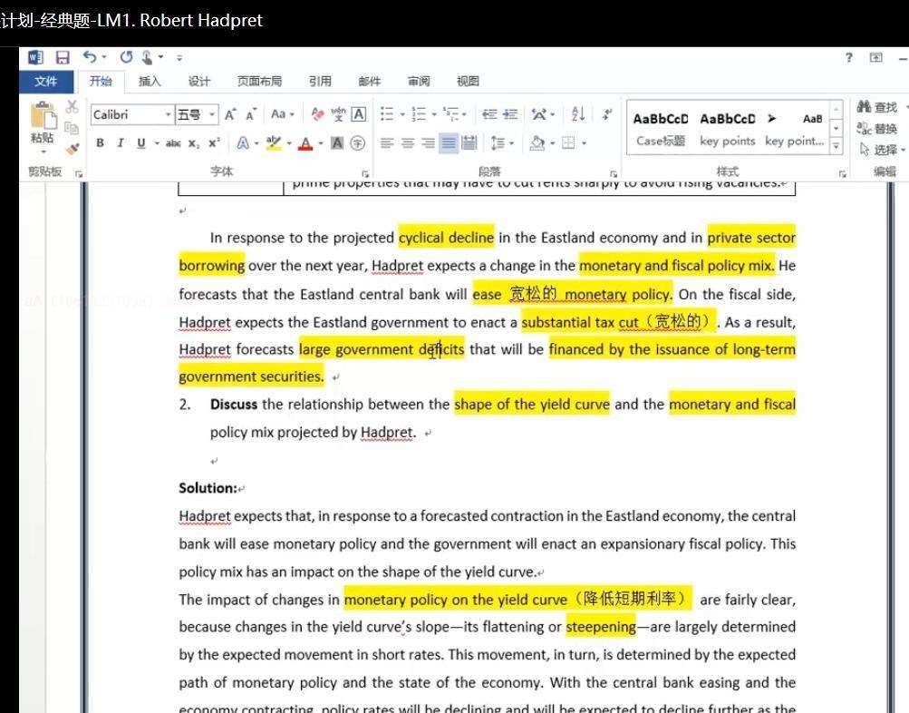Toggle italic formatting
909x713 pixels.
point(121,143)
